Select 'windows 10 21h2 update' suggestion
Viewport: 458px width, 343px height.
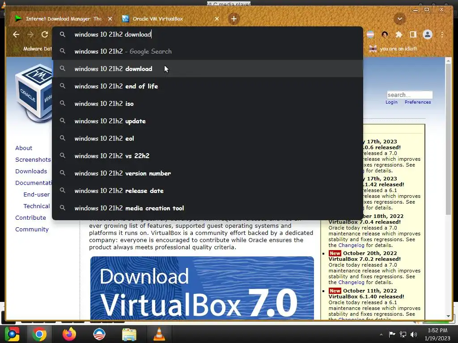pyautogui.click(x=208, y=121)
